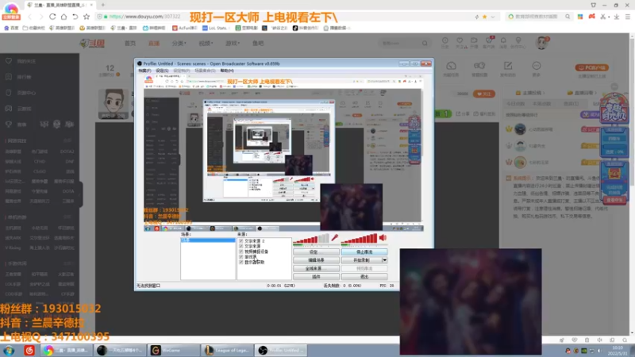Screen dimensions: 635x357
Task: Click the download arrow icon in browser toolbar
Action: click(x=617, y=17)
